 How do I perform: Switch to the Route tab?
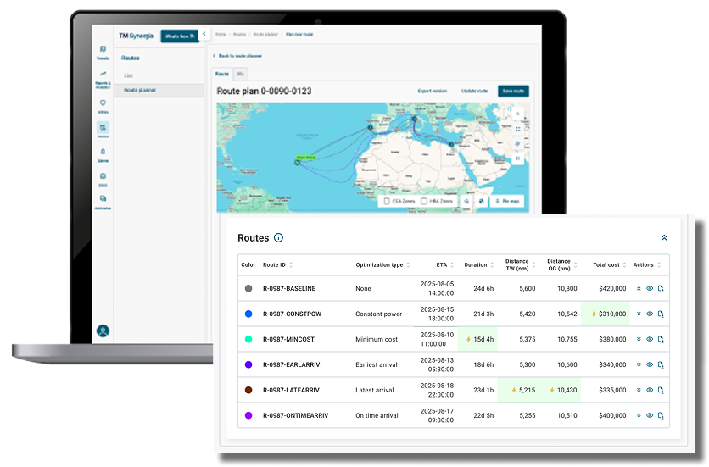[221, 75]
